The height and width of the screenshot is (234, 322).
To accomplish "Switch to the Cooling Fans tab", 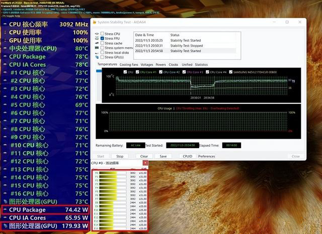I will 129,65.
